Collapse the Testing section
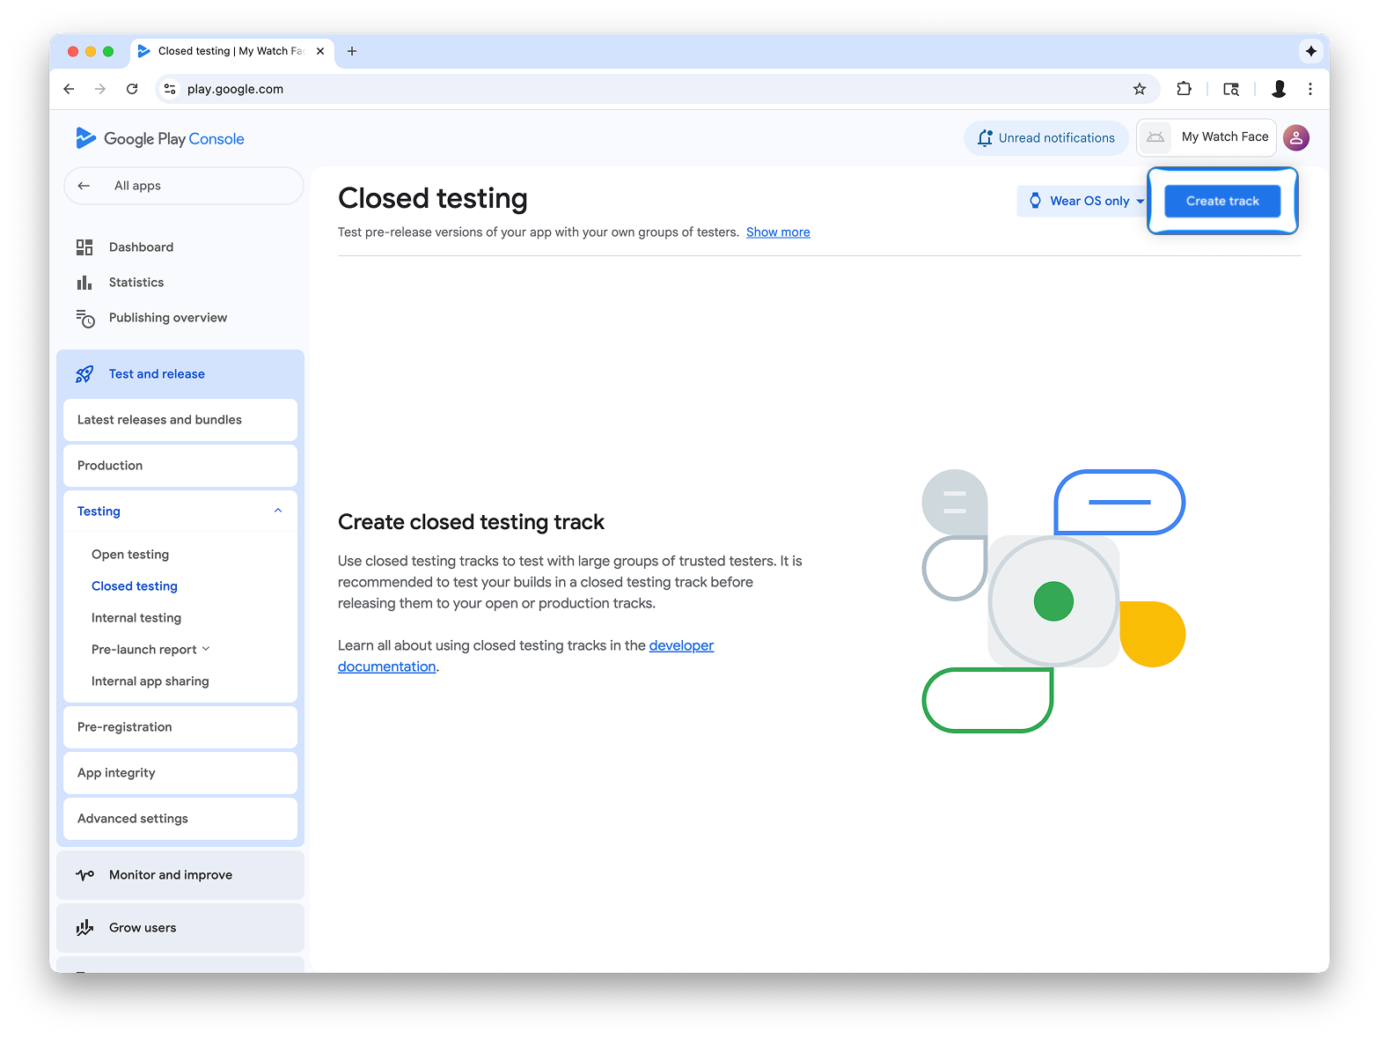Image resolution: width=1379 pixels, height=1038 pixels. click(x=278, y=511)
